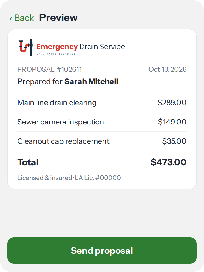Click the $149.00 price
This screenshot has height=272, width=204.
click(172, 122)
